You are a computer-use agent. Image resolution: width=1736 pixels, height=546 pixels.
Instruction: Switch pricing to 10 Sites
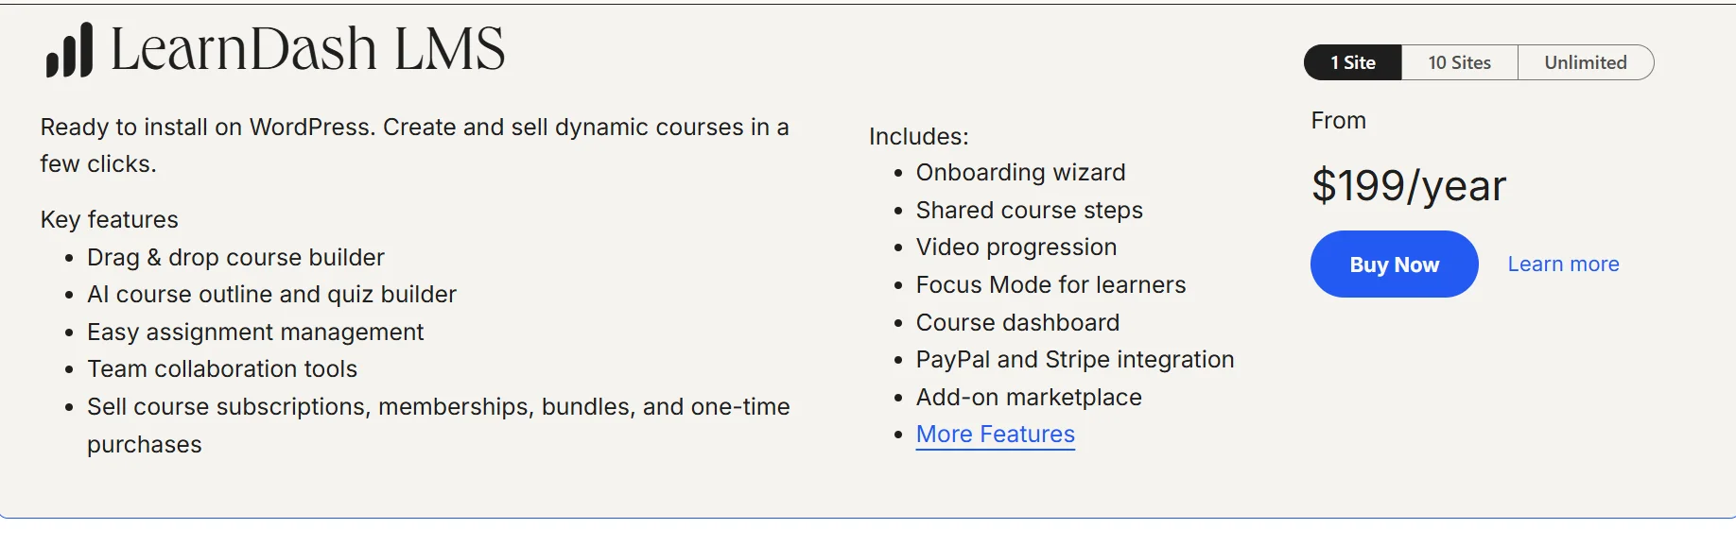[1459, 62]
